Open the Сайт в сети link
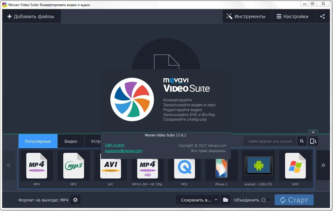Screen dimensions: 333x211 pyautogui.click(x=114, y=145)
